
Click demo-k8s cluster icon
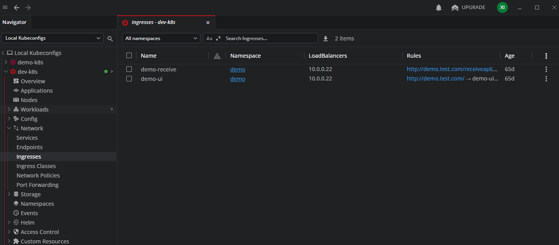[x=13, y=62]
